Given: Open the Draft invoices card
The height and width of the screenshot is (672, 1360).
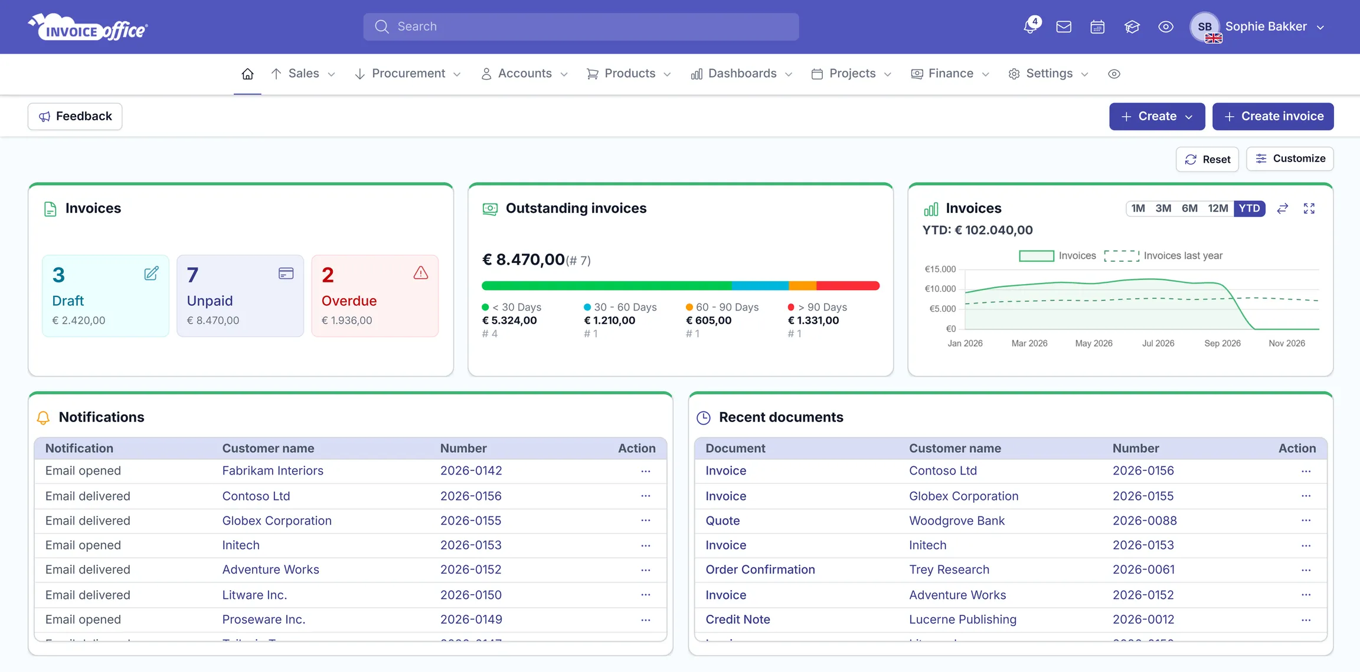Looking at the screenshot, I should click(x=106, y=296).
